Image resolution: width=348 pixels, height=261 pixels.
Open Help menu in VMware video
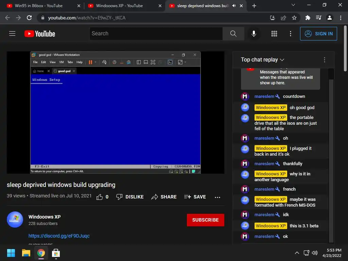[80, 62]
